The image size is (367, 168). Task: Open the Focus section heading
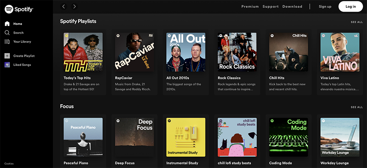point(67,107)
